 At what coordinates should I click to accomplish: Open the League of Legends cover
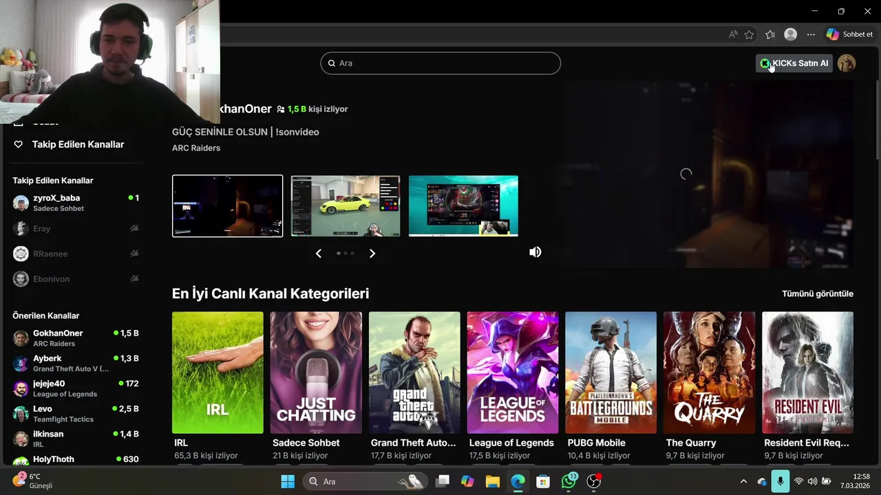pyautogui.click(x=513, y=373)
